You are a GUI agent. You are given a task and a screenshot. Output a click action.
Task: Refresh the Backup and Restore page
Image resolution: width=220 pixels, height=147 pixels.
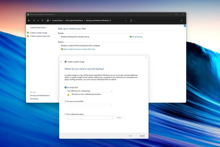[131, 21]
